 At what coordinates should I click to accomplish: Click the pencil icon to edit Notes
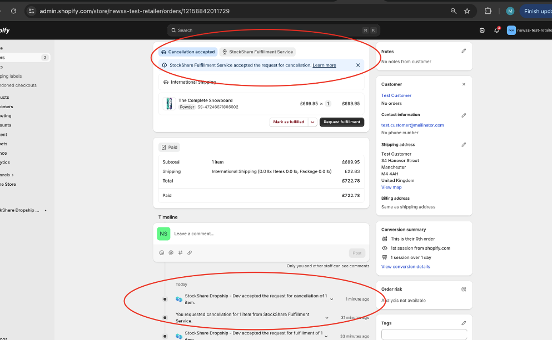[x=464, y=51]
